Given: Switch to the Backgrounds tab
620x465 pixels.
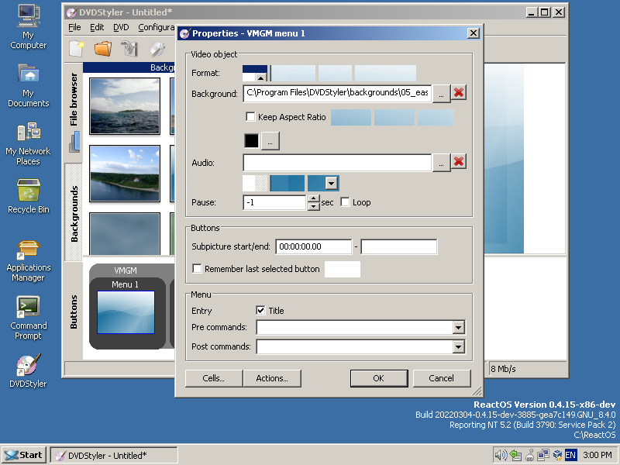Looking at the screenshot, I should tap(74, 214).
